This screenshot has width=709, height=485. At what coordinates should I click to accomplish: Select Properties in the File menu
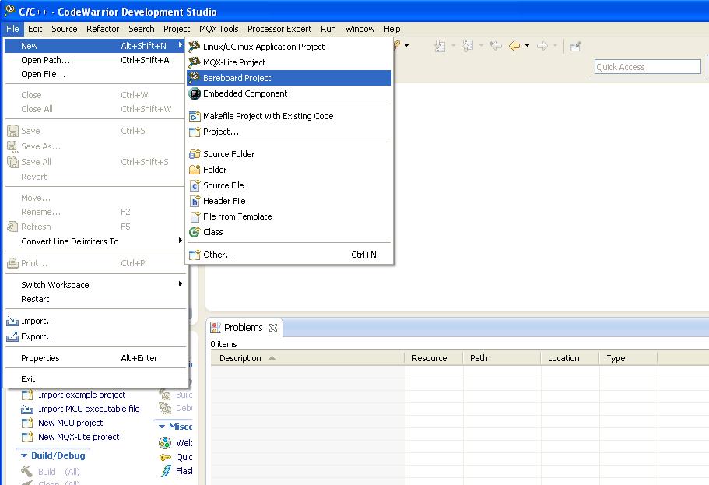pyautogui.click(x=95, y=358)
